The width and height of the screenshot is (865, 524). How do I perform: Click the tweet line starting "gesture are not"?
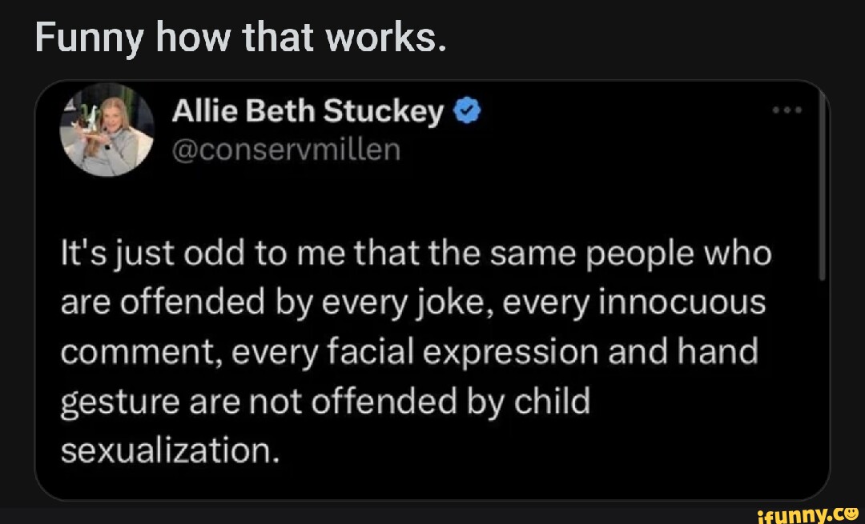pos(325,402)
